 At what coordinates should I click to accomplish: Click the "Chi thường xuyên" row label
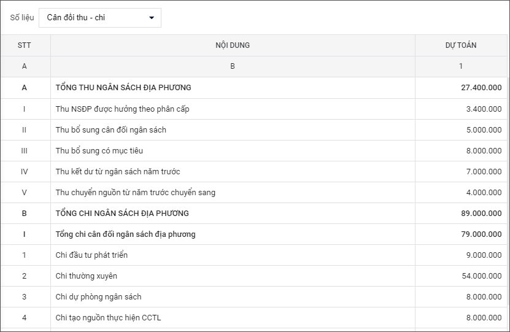coord(86,276)
